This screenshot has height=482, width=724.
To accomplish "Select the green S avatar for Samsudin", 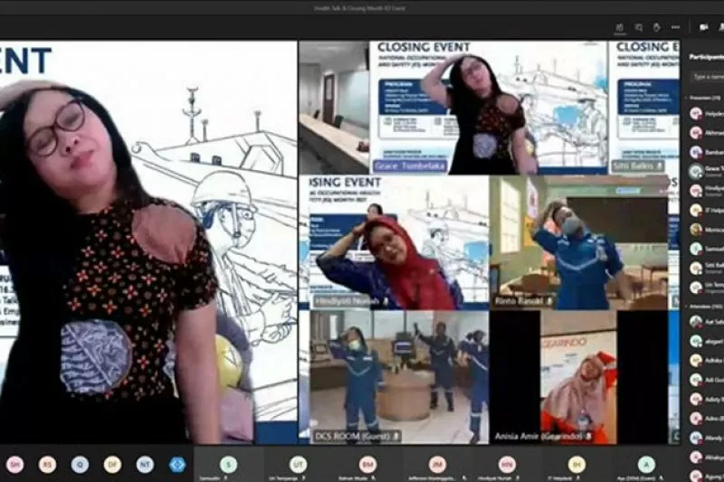I will (x=228, y=464).
